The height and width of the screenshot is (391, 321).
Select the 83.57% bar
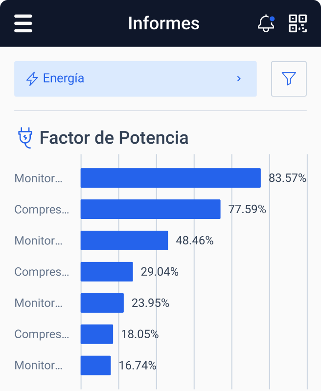pos(170,178)
